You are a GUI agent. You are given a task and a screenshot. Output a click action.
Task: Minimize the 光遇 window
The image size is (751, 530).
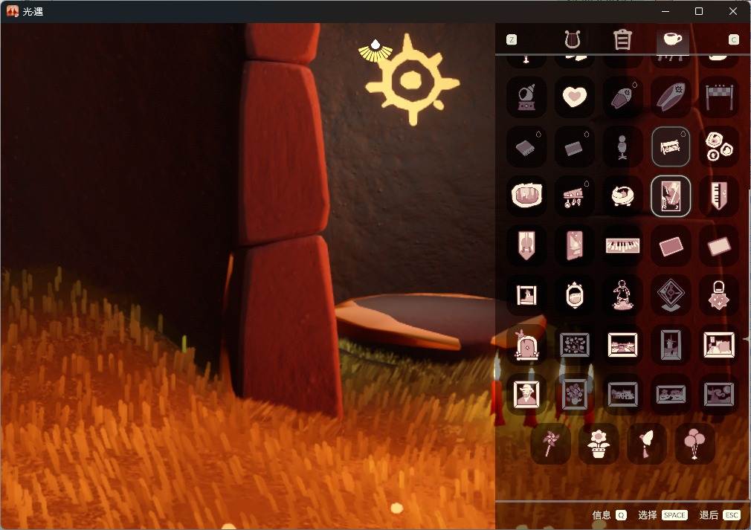[x=665, y=11]
